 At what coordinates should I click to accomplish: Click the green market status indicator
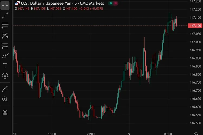111,3
